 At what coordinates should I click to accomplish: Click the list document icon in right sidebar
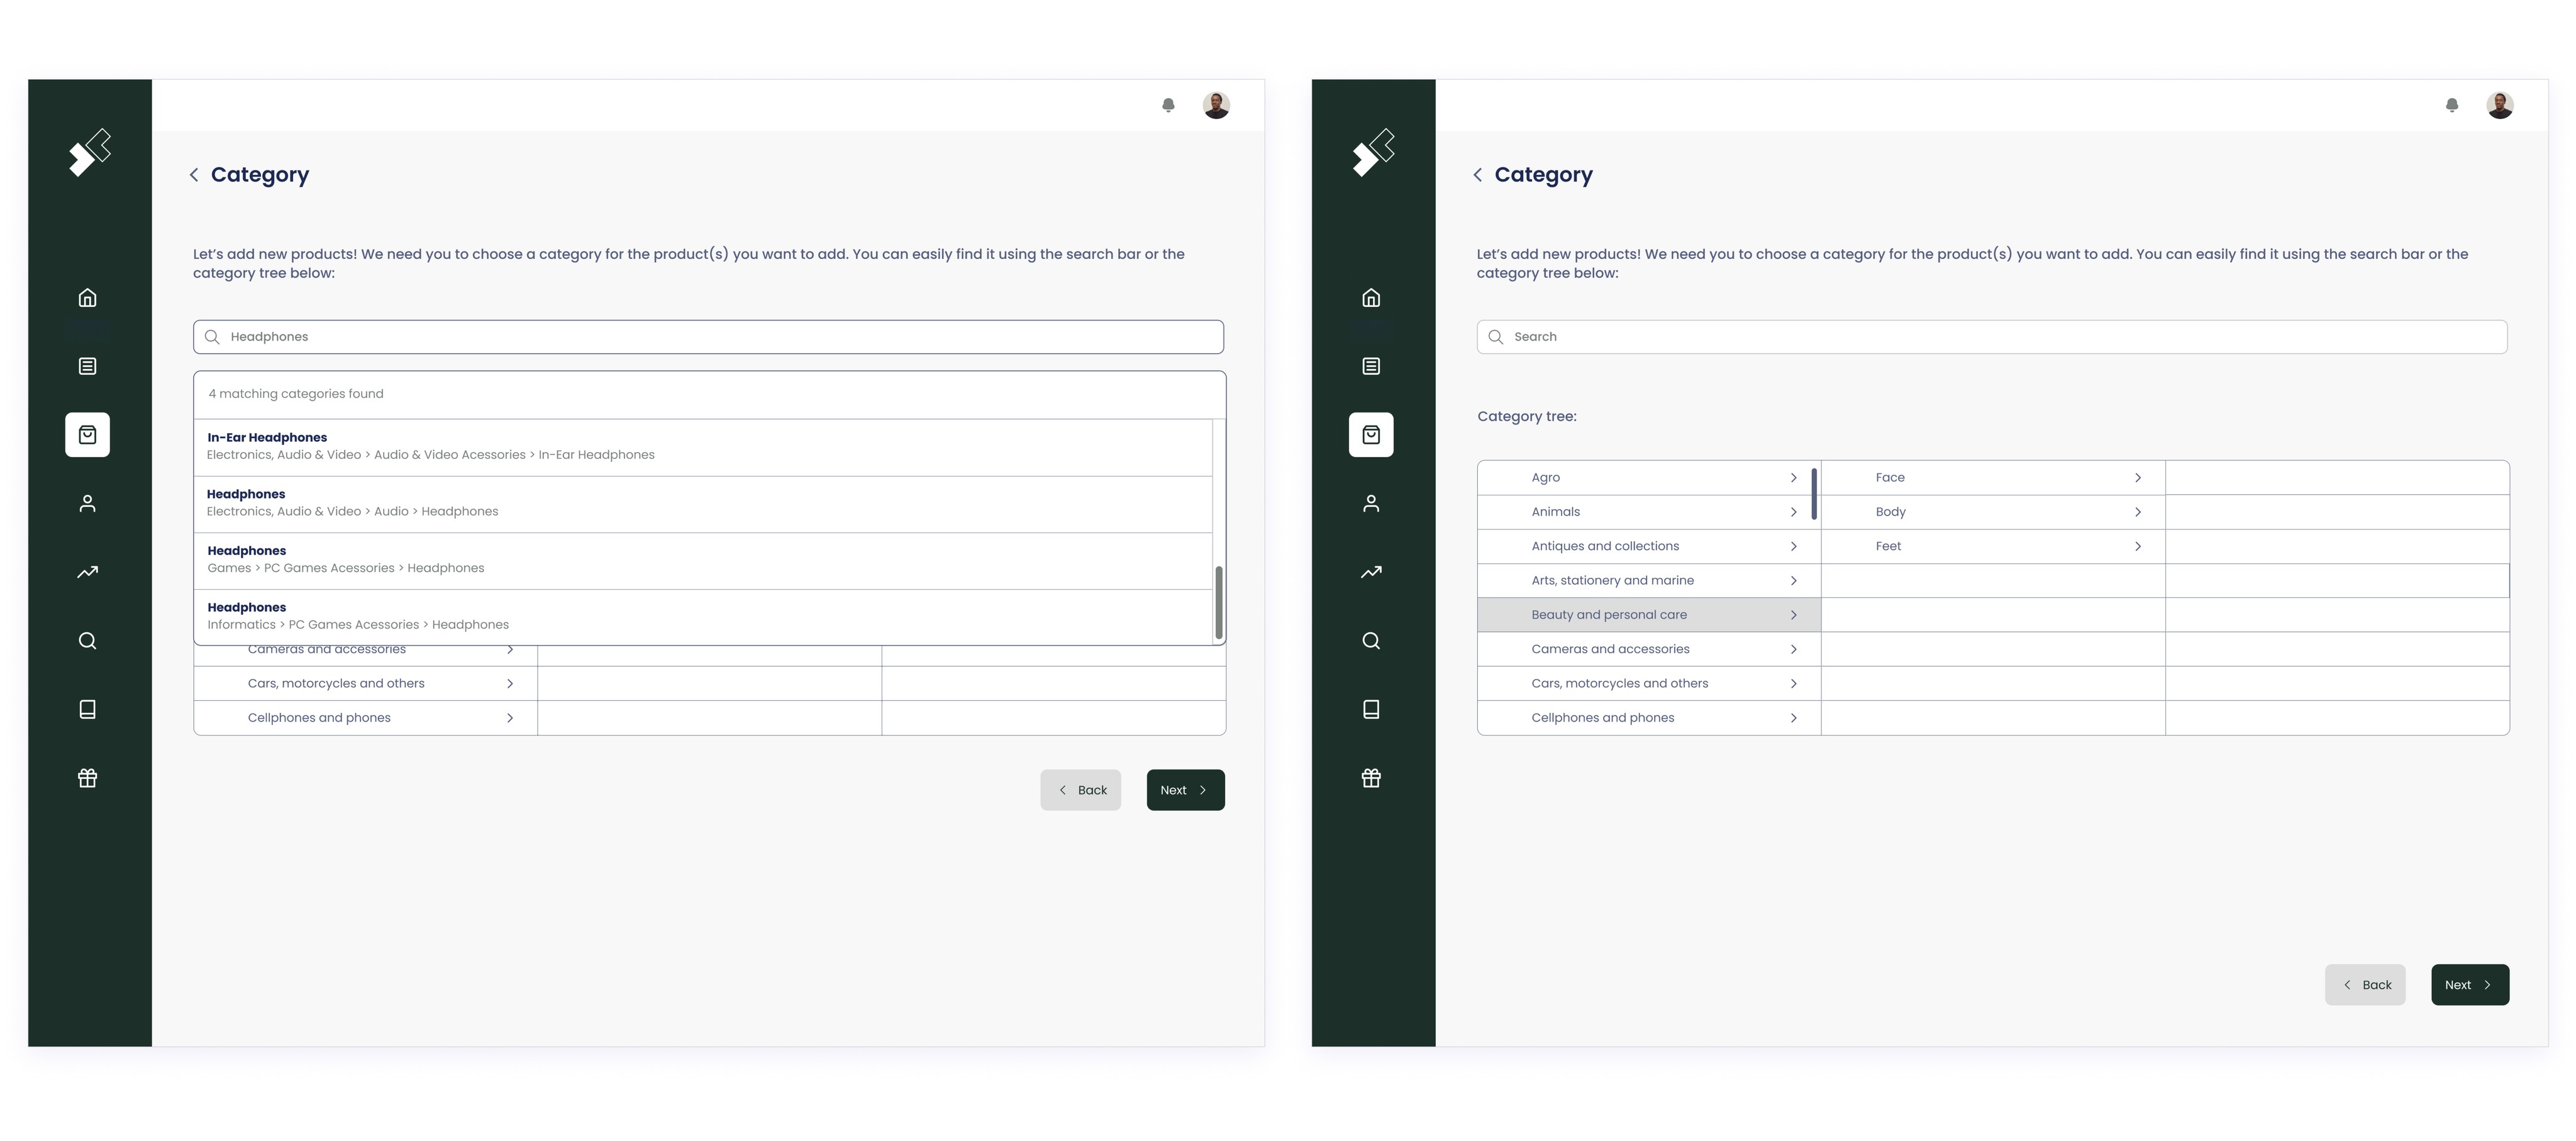[1371, 366]
